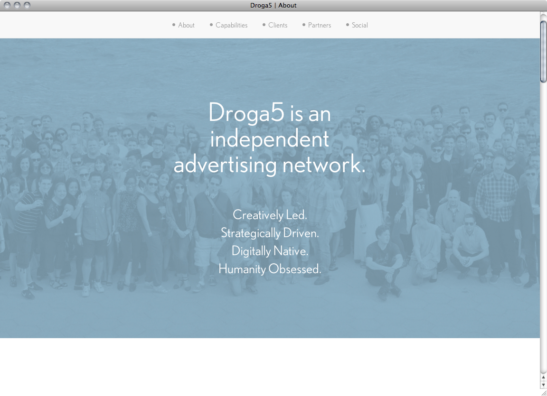Open the Partners navigation item
The height and width of the screenshot is (396, 547).
pyautogui.click(x=320, y=25)
